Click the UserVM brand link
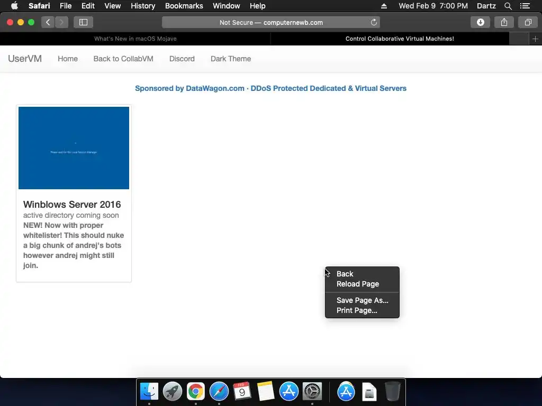 pos(25,59)
